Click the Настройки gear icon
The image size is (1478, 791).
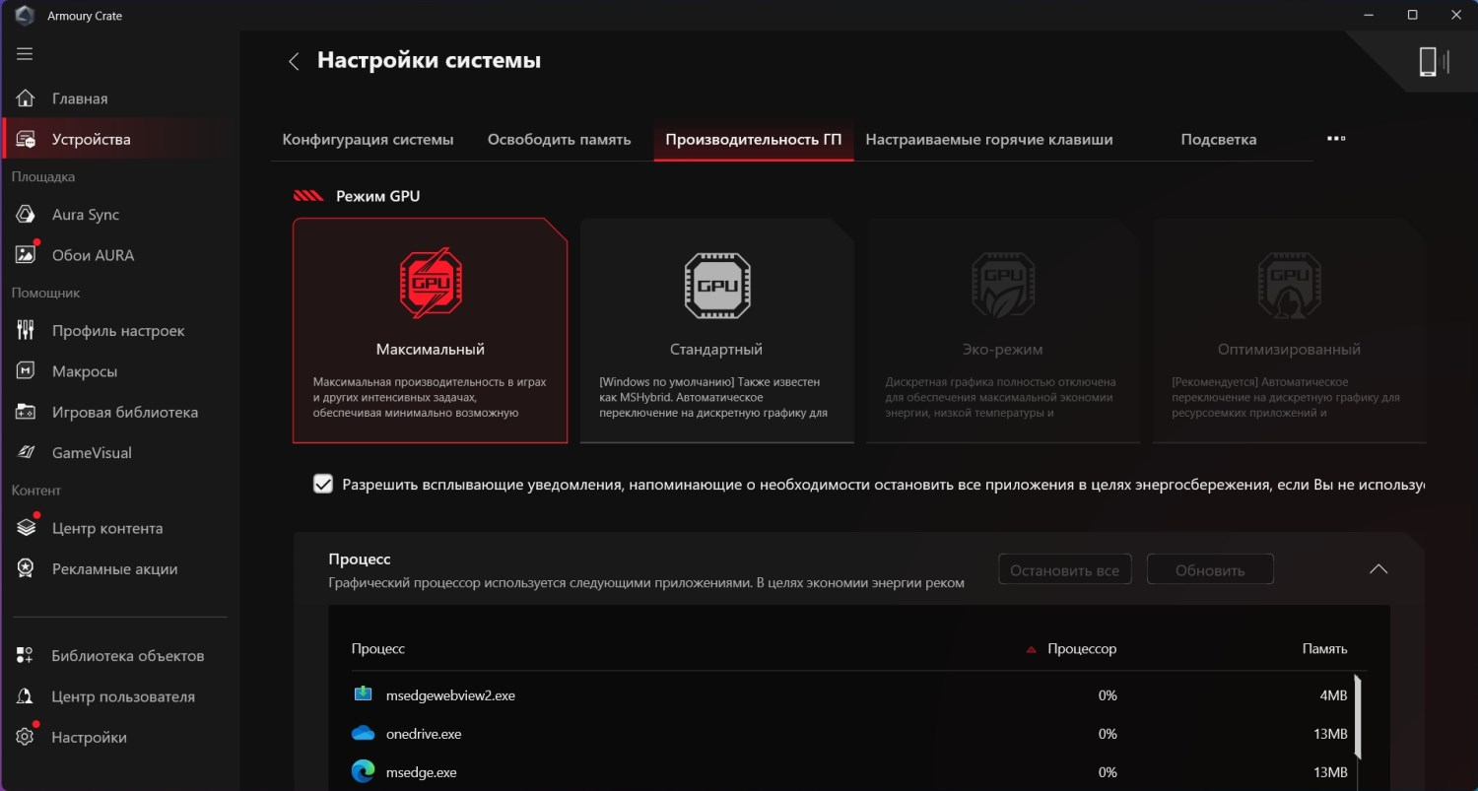tap(27, 737)
